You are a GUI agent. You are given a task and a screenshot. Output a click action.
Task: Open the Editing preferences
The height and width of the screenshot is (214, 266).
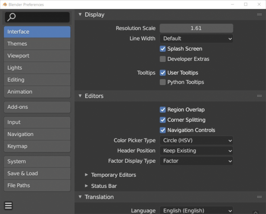[37, 80]
